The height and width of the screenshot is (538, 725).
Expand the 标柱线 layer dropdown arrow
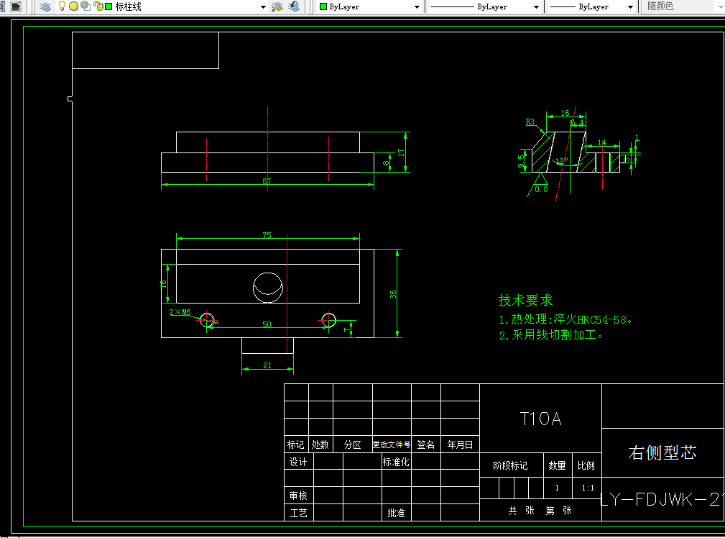click(x=263, y=7)
